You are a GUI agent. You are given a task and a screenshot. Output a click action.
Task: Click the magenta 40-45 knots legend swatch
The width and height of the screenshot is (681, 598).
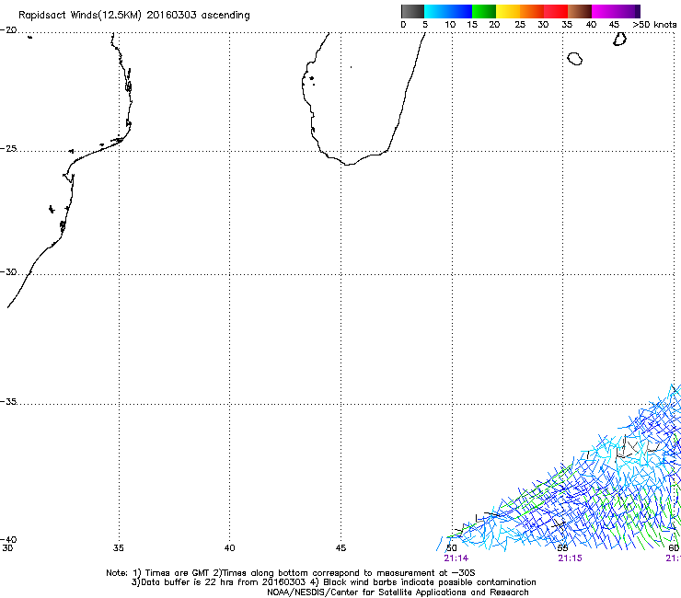pyautogui.click(x=604, y=11)
